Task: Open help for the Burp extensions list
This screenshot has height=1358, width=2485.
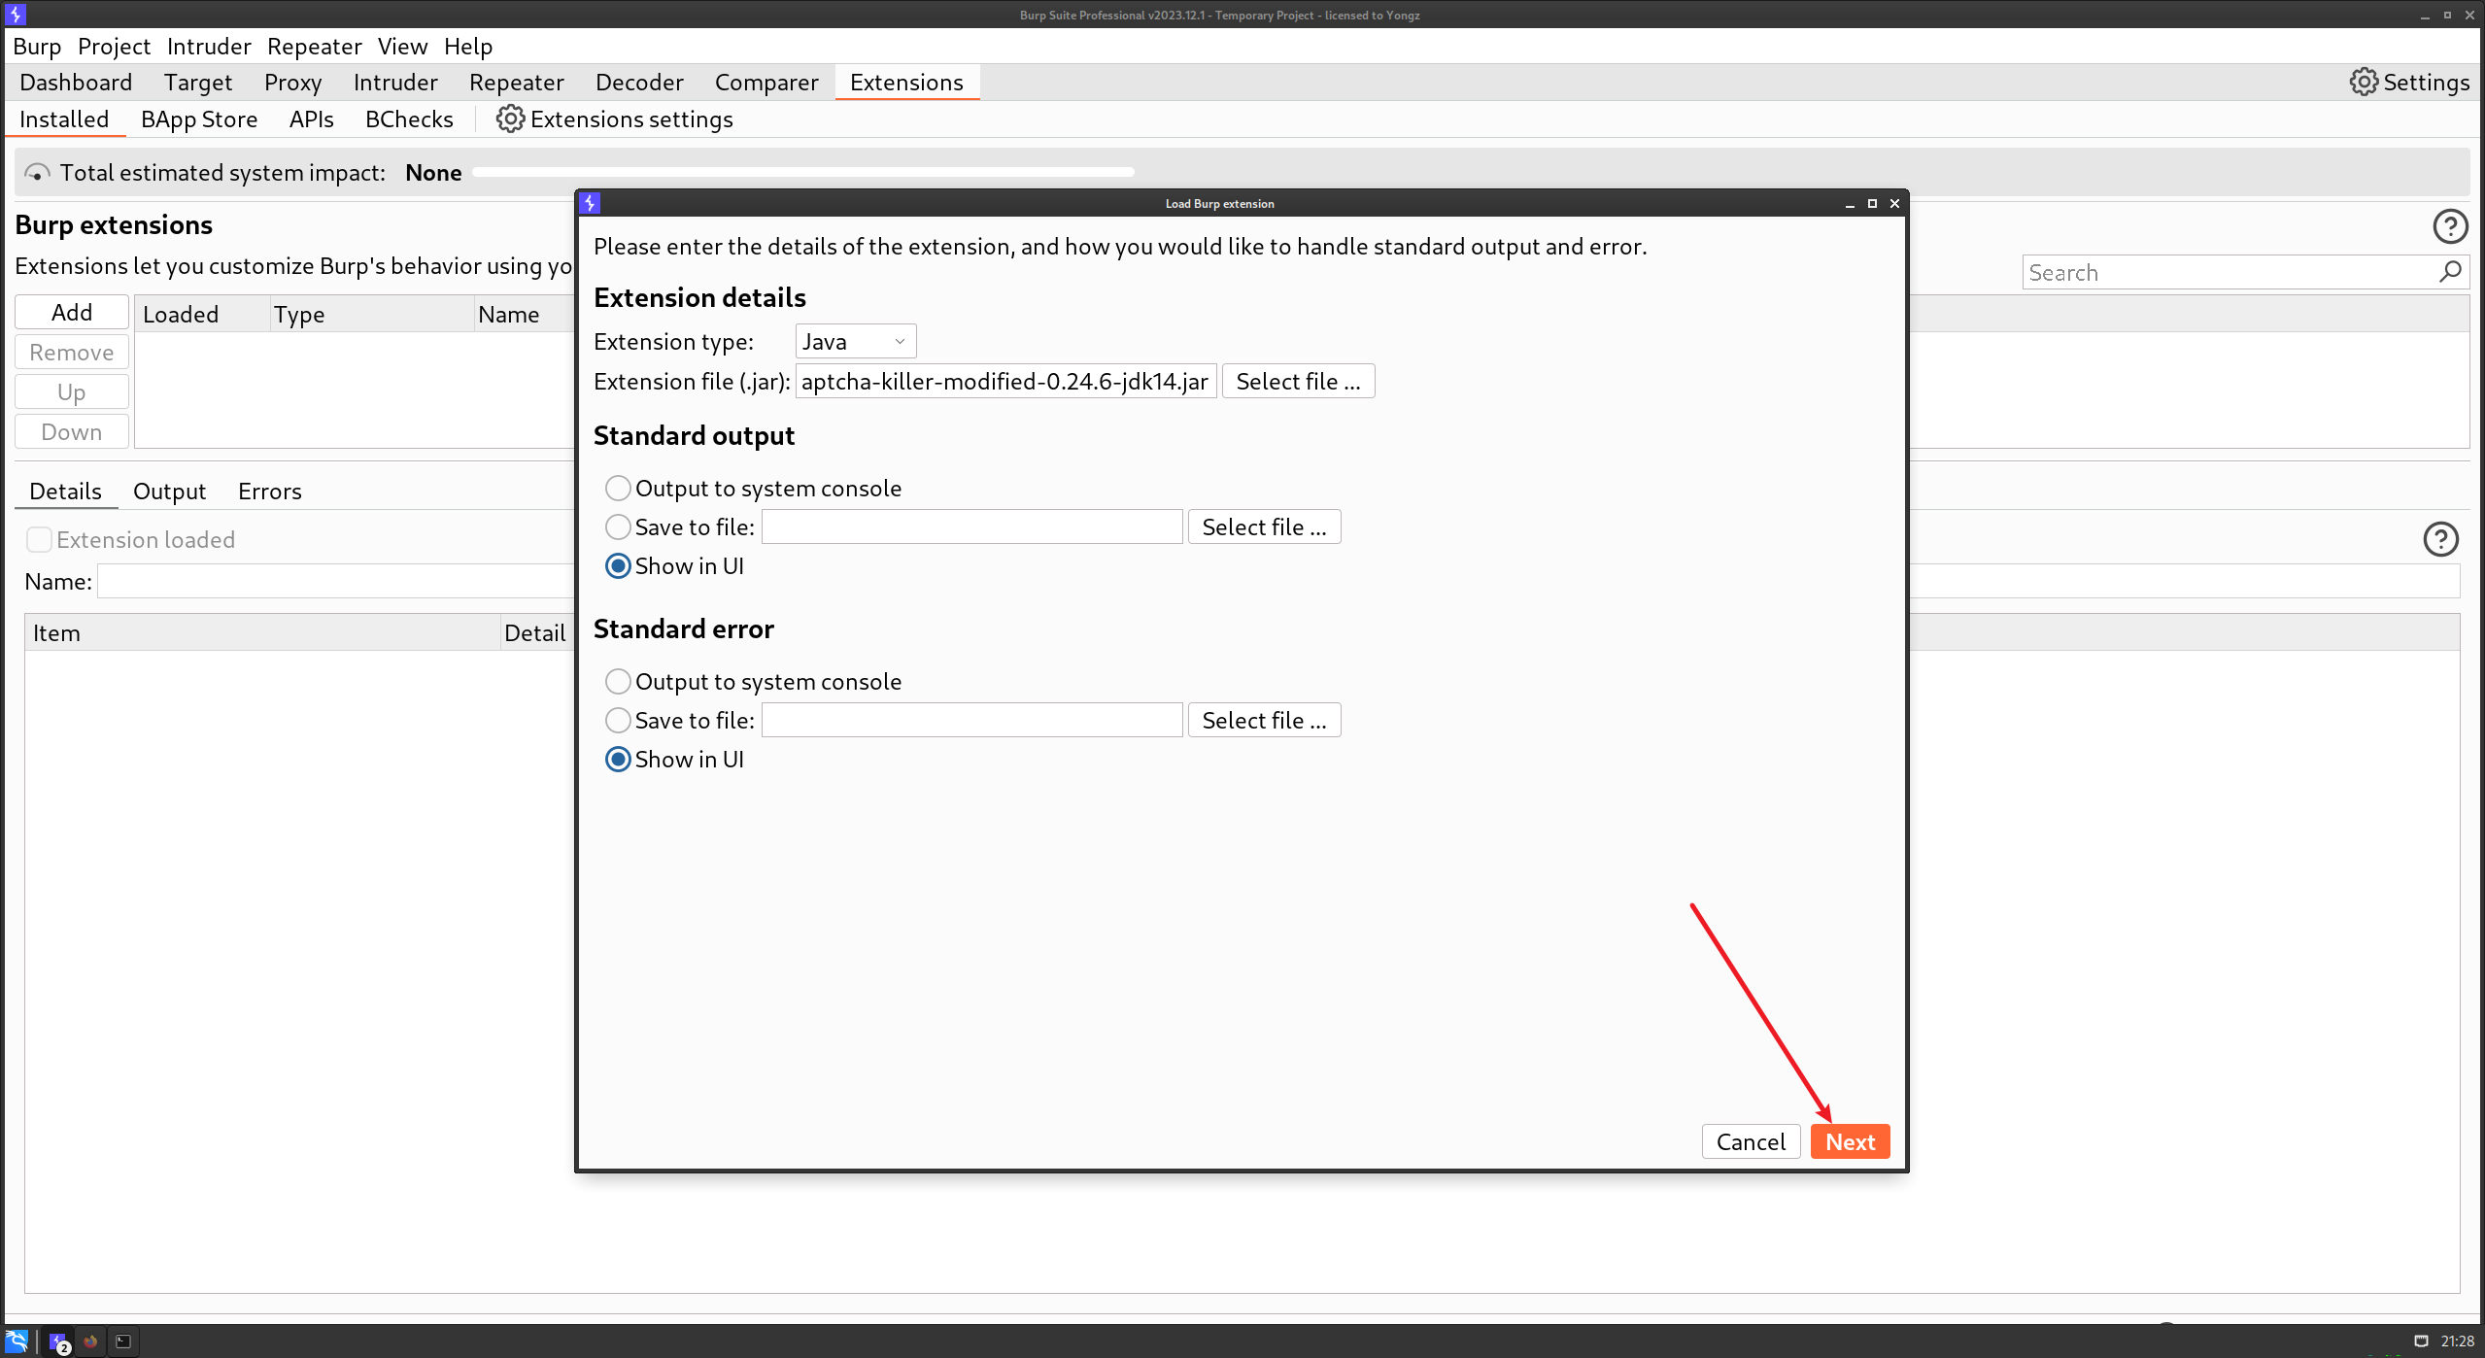Action: 2450,226
